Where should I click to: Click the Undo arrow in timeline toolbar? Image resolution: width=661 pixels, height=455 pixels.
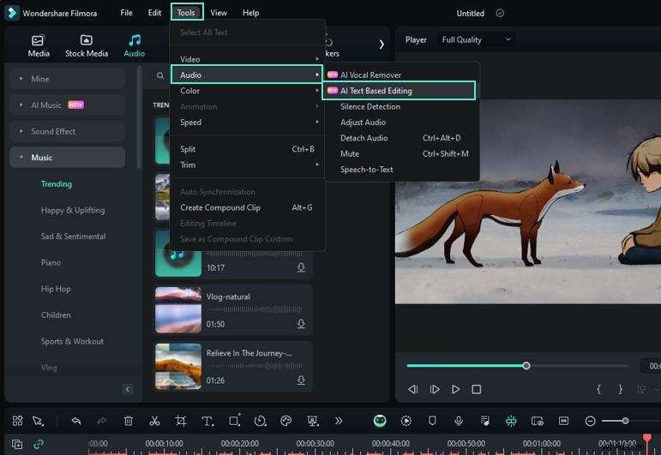76,421
